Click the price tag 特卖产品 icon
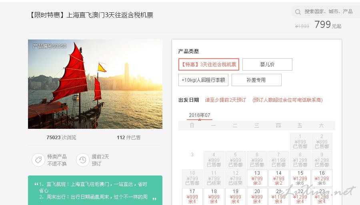The height and width of the screenshot is (205, 360). 38,160
